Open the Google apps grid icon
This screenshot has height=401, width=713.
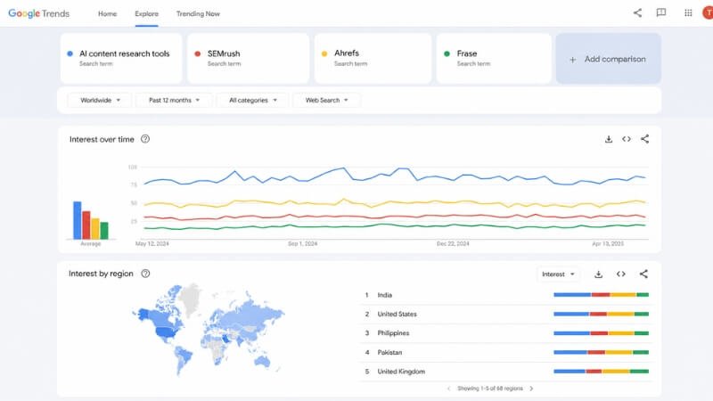coord(688,12)
